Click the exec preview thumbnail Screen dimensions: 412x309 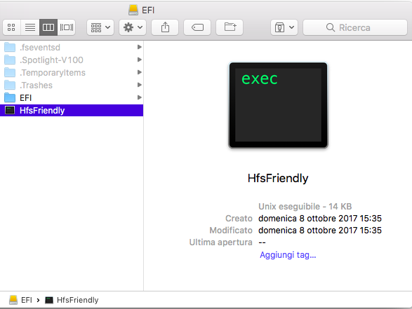(278, 105)
